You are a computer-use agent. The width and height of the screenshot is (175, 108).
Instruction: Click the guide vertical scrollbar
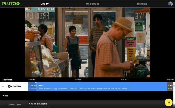coord(174,95)
